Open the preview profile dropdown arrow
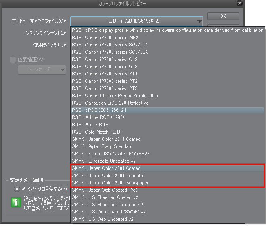The height and width of the screenshot is (226, 266). (199, 21)
